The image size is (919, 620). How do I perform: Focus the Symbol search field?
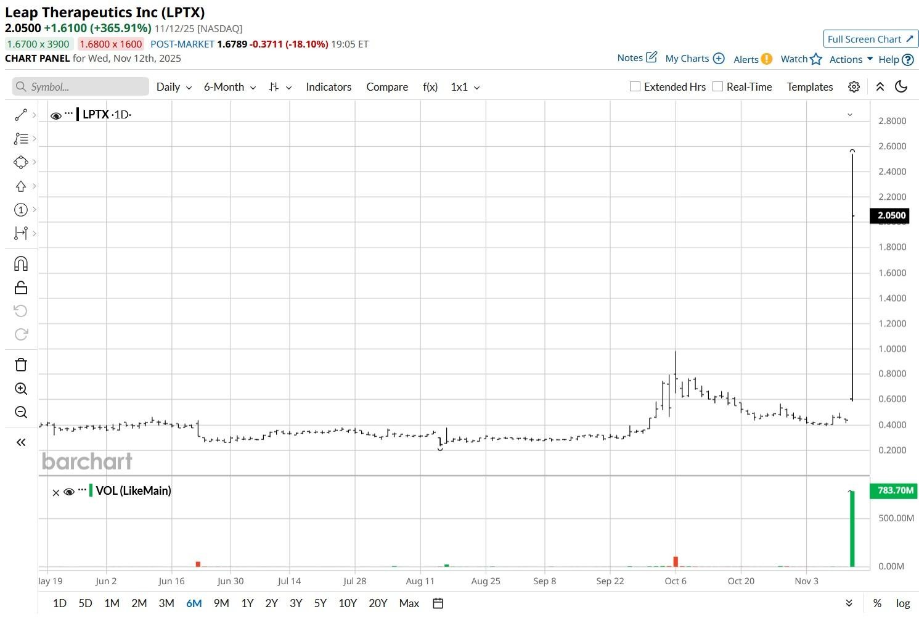click(81, 86)
